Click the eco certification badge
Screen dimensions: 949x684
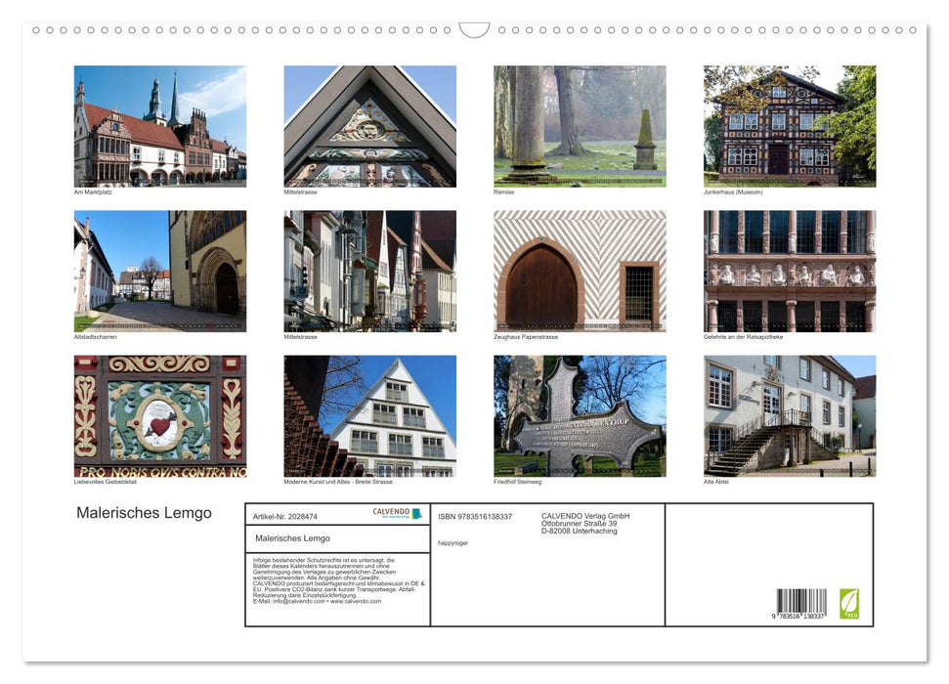[x=848, y=605]
